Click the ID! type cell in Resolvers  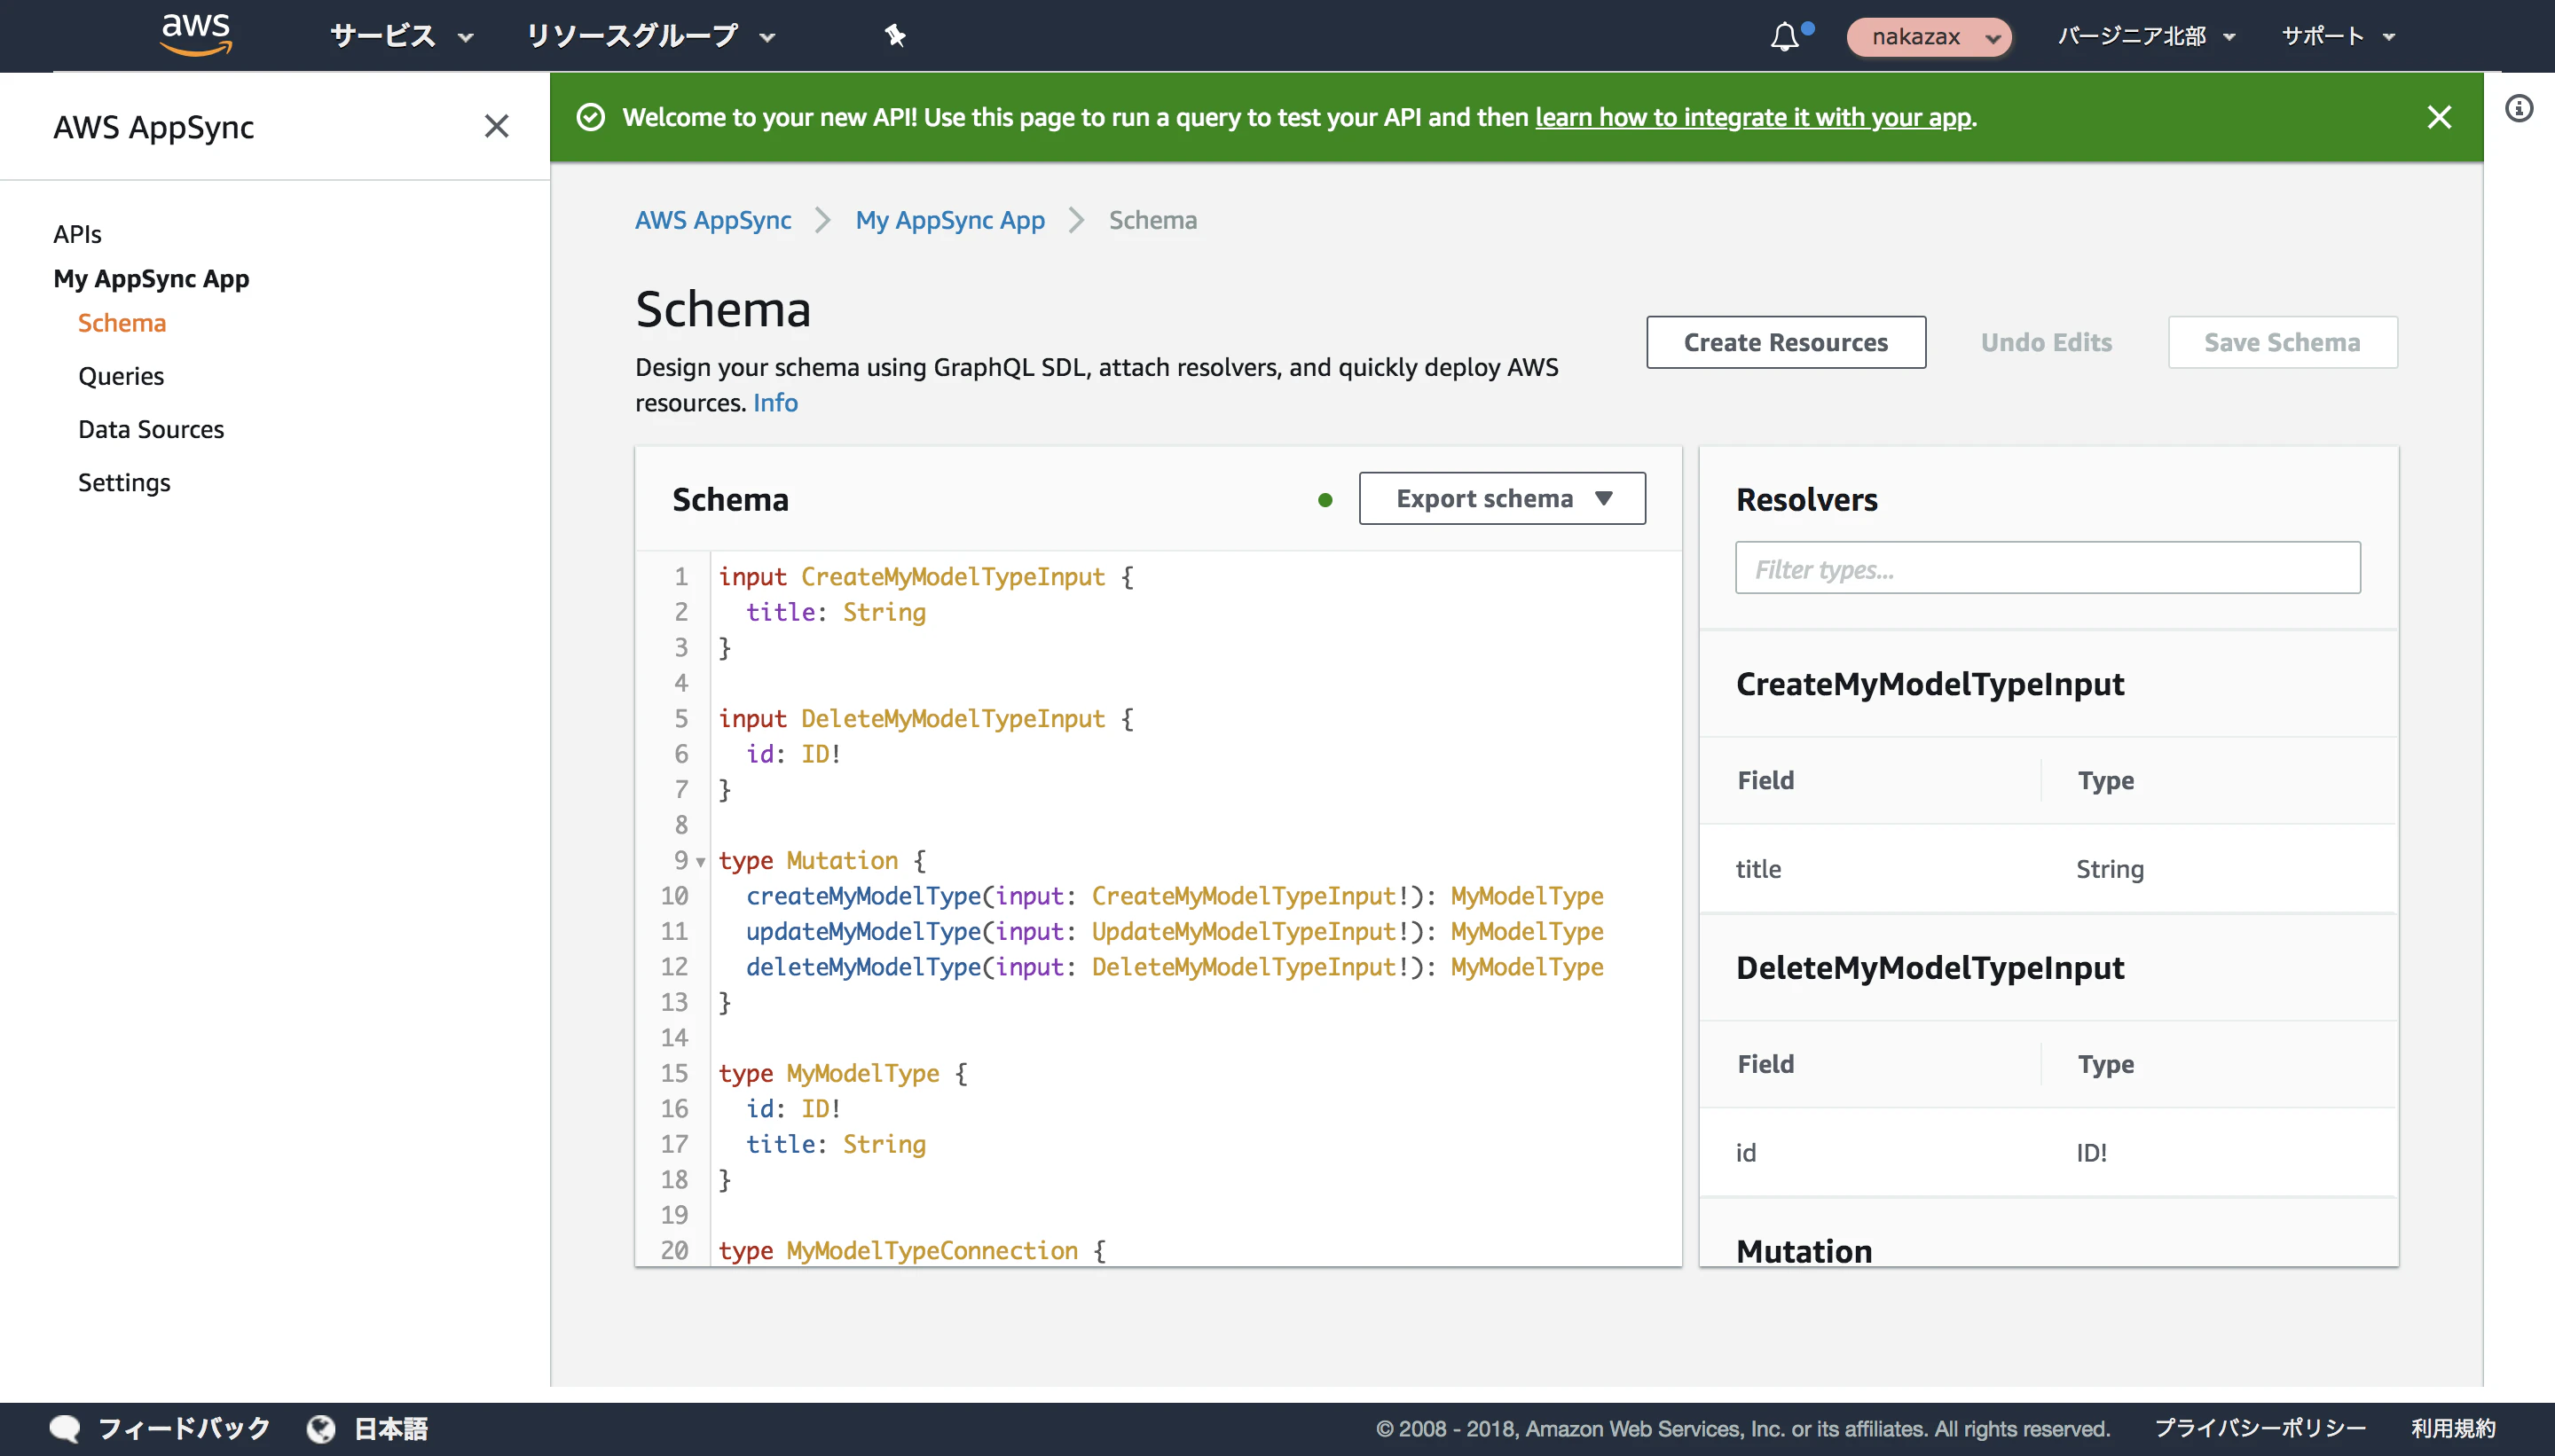(x=2091, y=1152)
